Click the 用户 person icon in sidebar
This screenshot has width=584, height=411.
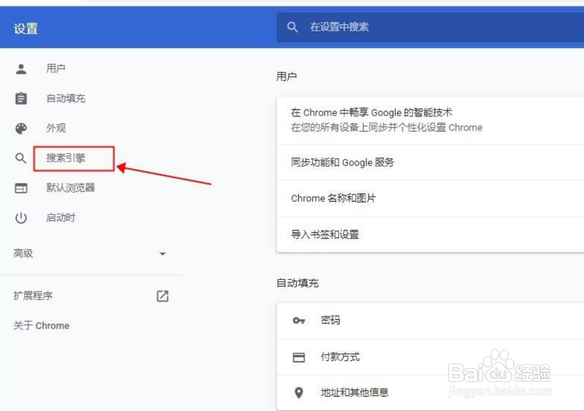[21, 69]
